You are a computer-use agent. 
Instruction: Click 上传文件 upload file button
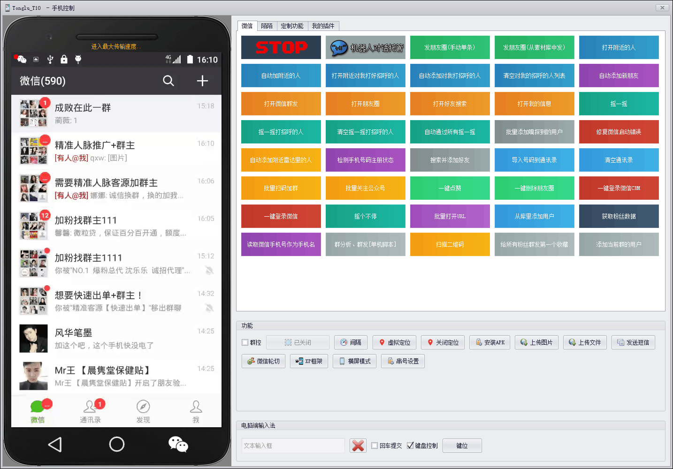[585, 342]
